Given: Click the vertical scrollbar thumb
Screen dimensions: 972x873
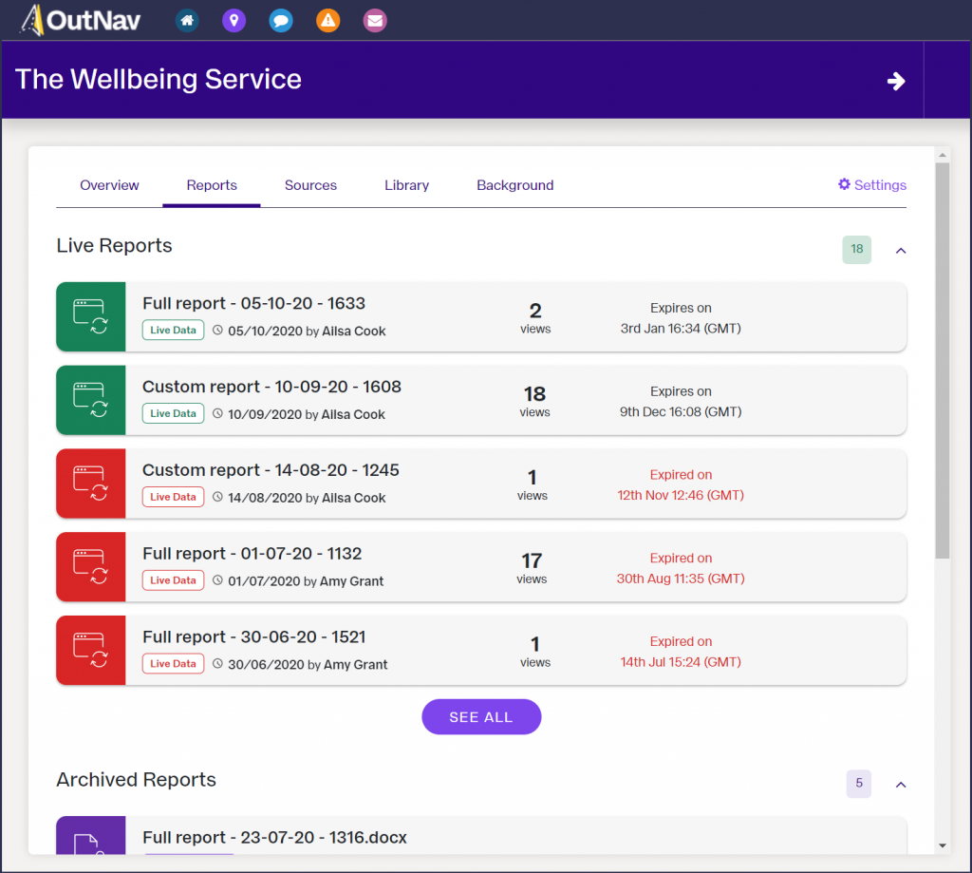Looking at the screenshot, I should coord(943,360).
